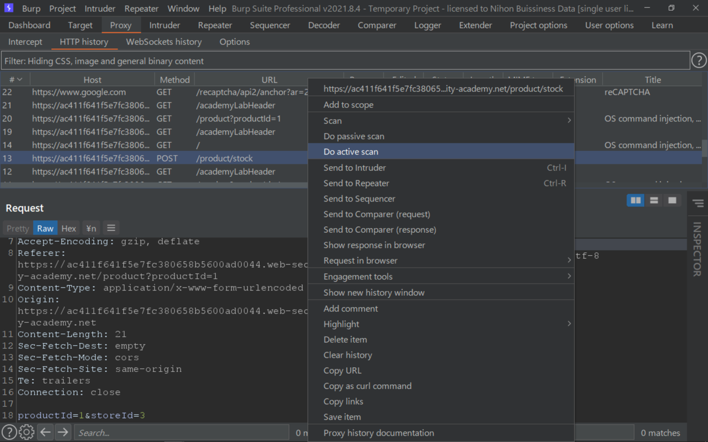This screenshot has width=708, height=442.
Task: Switch to the Logger tab
Action: [428, 25]
